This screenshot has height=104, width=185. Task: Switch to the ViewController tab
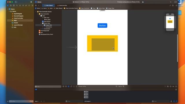(62, 5)
